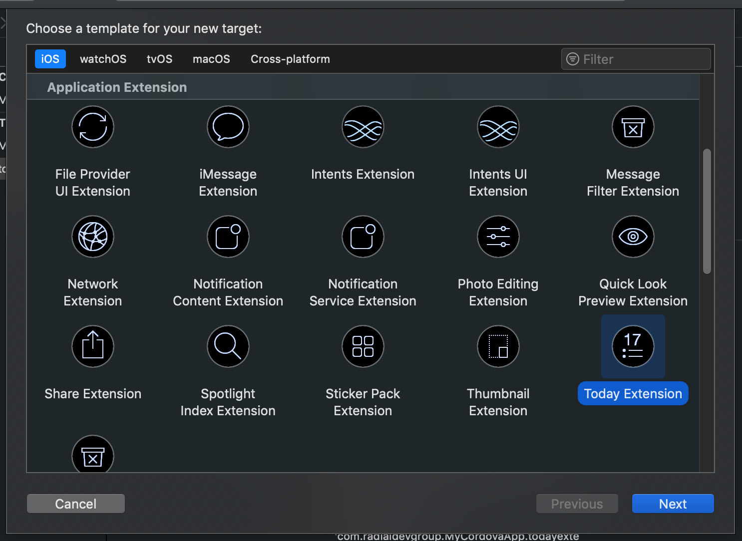Pick the Notification Content Extension icon
Viewport: 742px width, 541px height.
click(x=228, y=237)
